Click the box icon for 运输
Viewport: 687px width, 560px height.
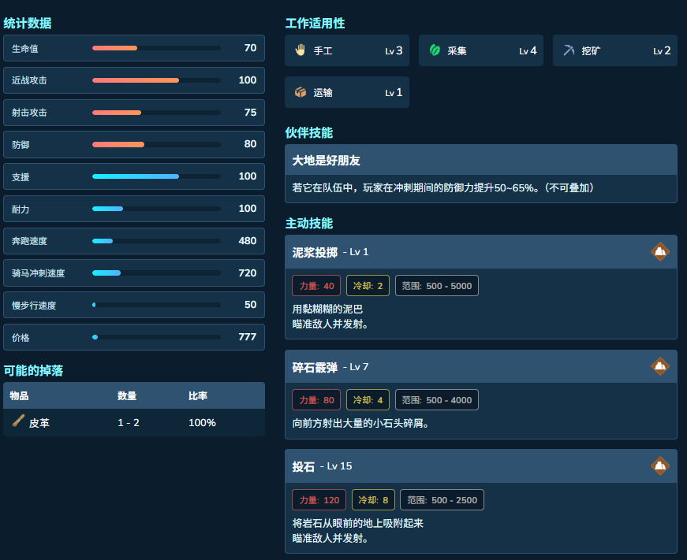coord(301,92)
